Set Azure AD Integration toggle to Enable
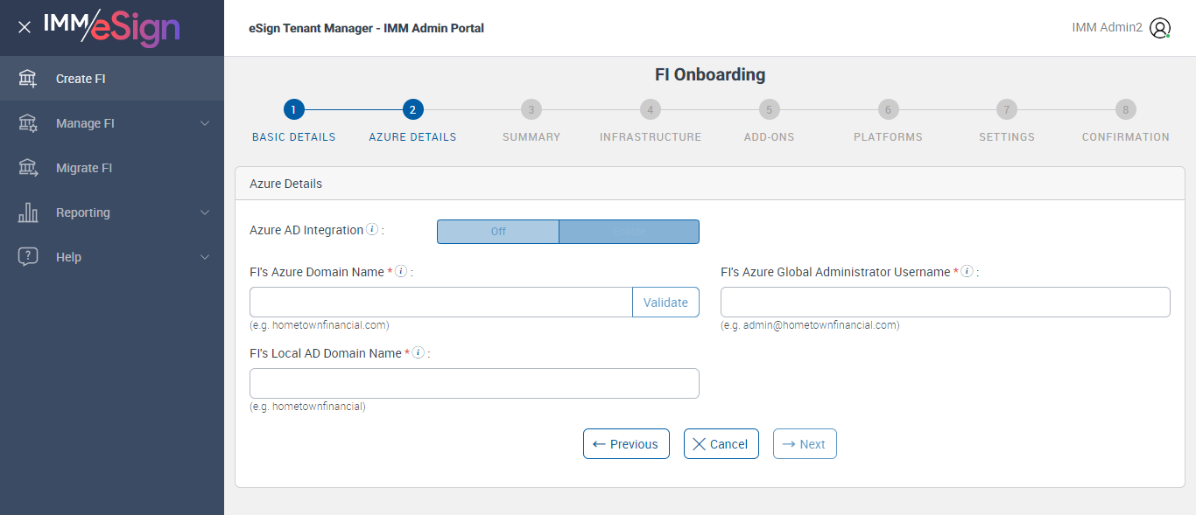Screen dimensions: 1196x515 629,232
